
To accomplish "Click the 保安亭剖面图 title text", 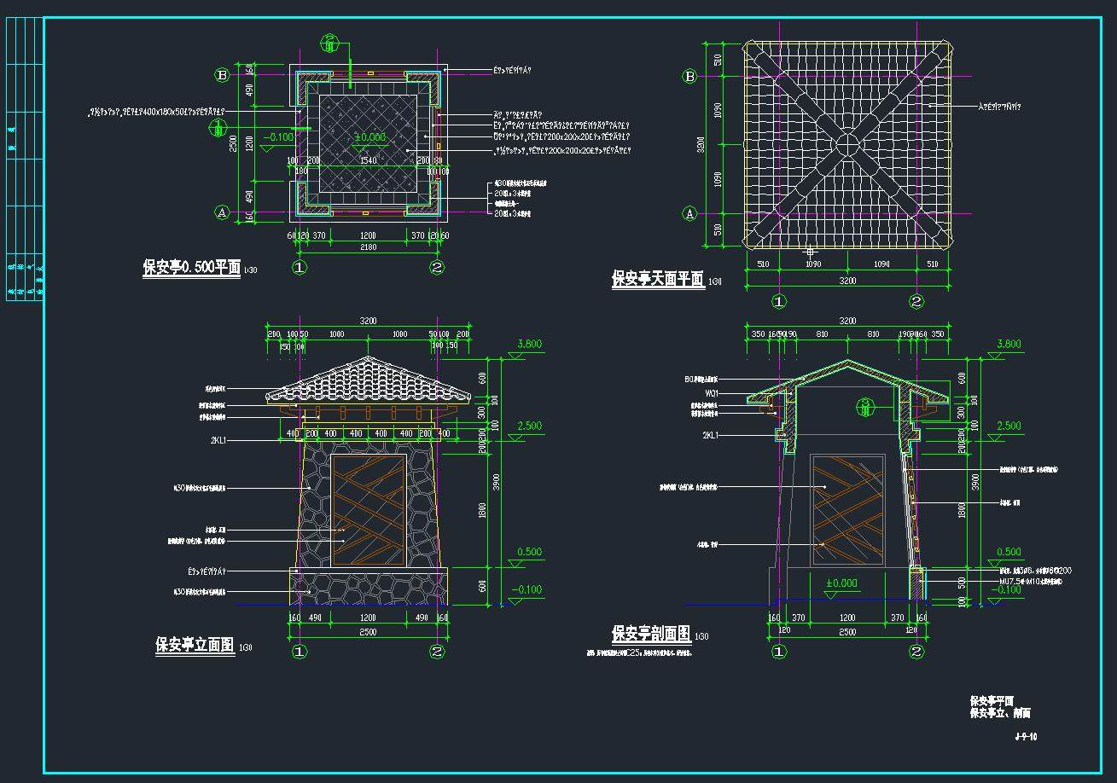I will coord(651,635).
